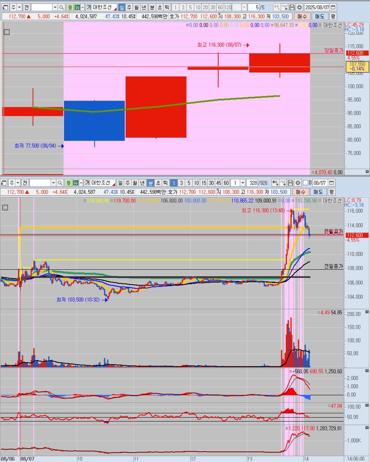
Task: Open the top chart's settings gear
Action: 300,7
